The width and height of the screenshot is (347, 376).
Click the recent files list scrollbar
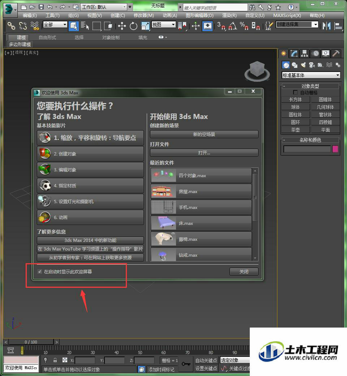tap(255, 197)
